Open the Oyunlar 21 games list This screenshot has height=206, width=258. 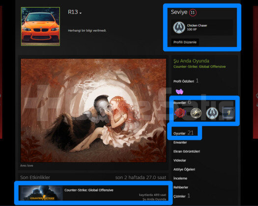183,133
